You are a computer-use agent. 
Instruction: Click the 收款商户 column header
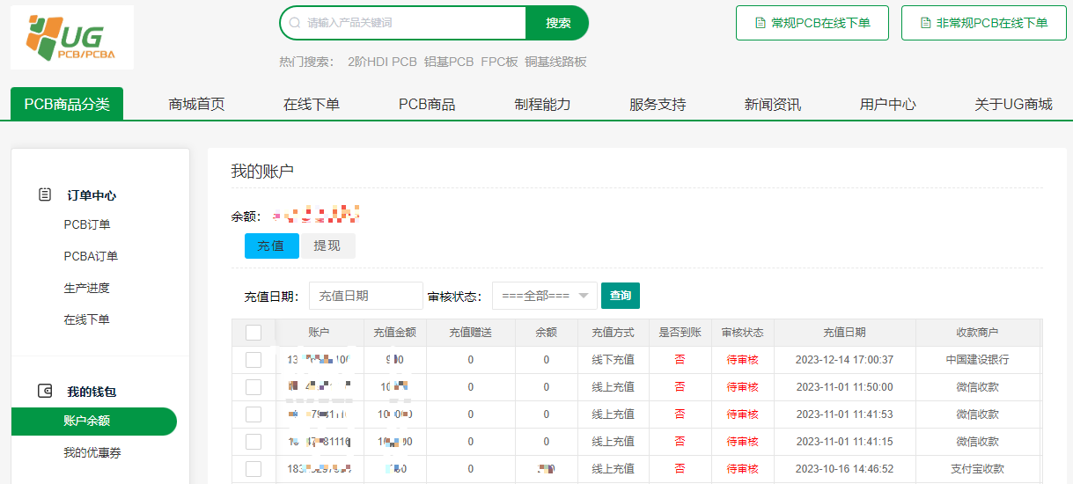pyautogui.click(x=978, y=333)
